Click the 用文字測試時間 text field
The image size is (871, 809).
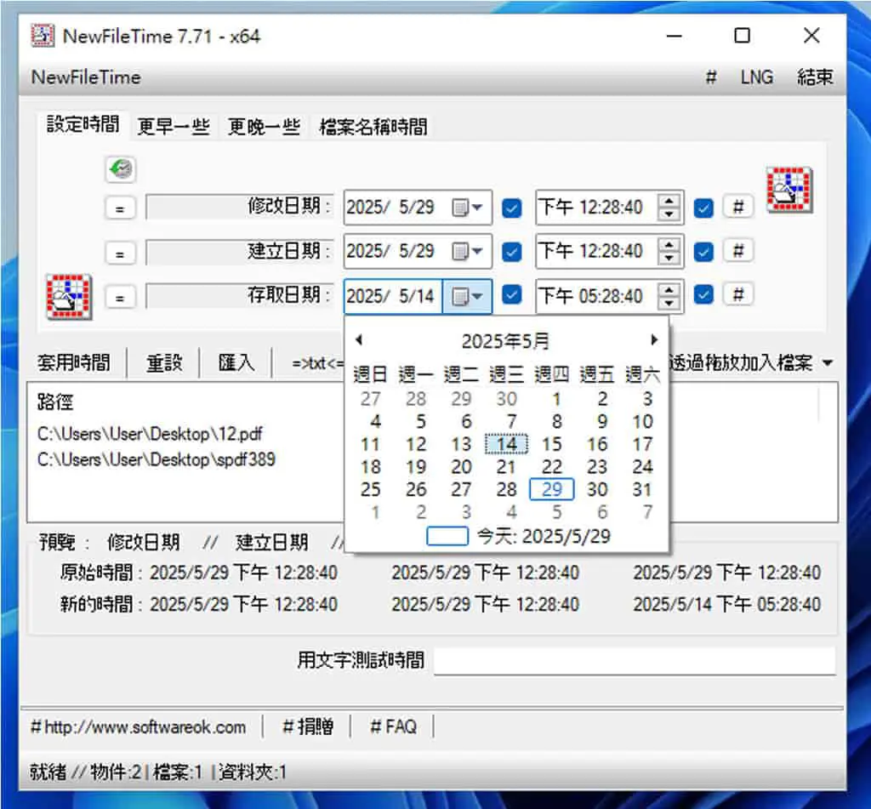[x=635, y=661]
